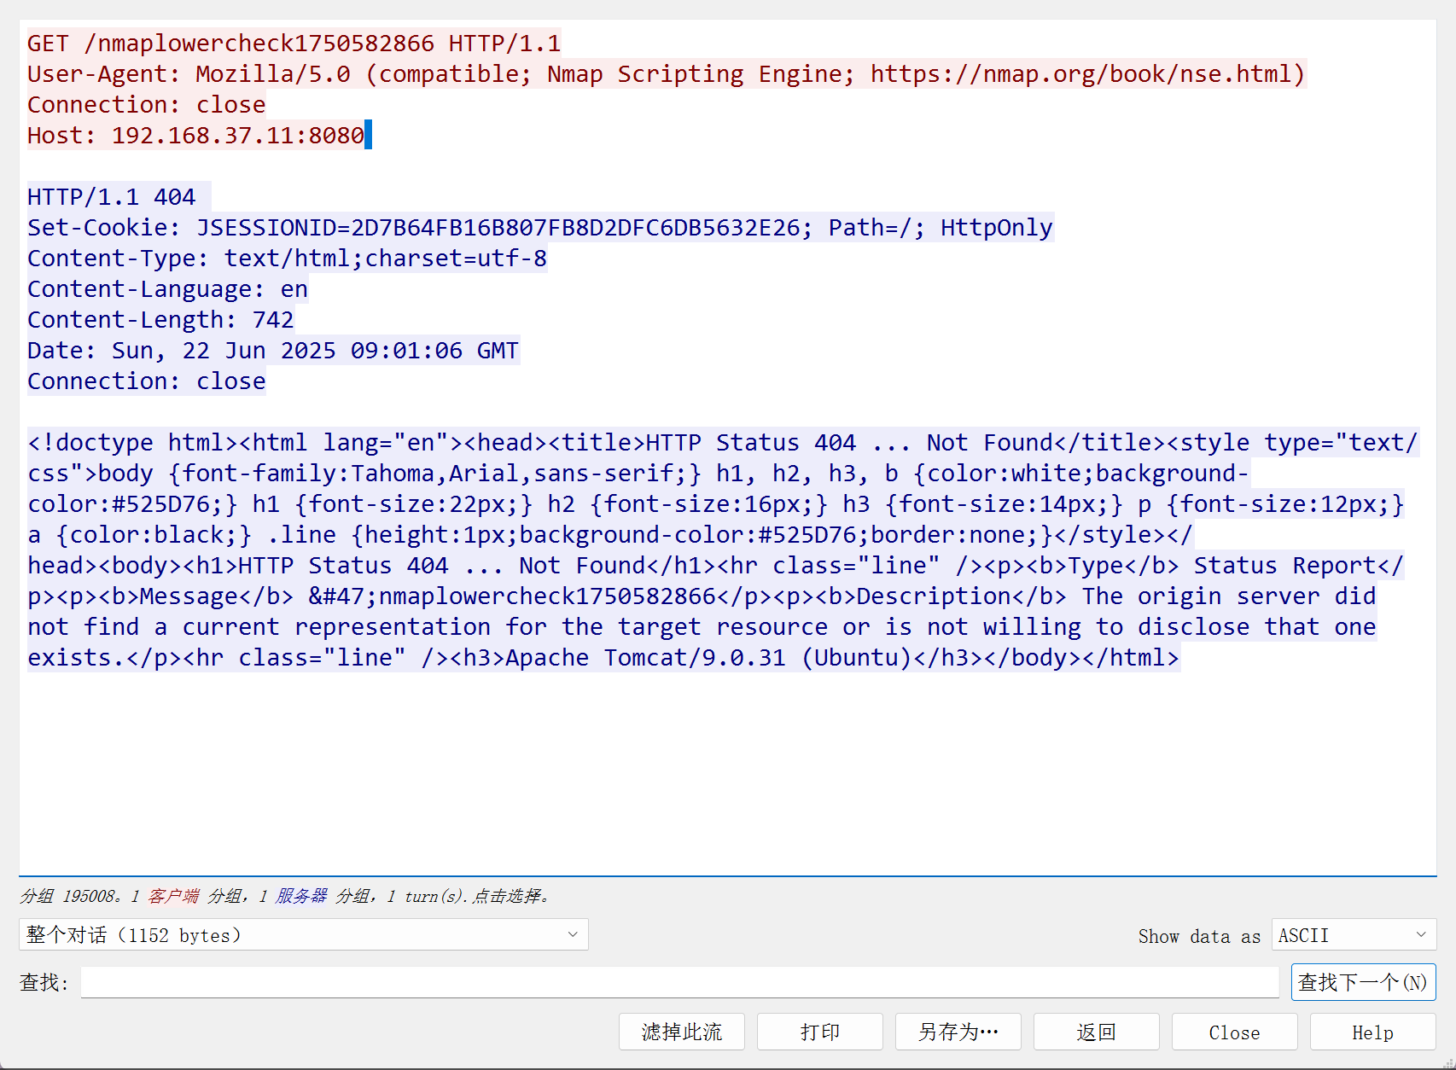Save stream using 另存为… button
Screen dimensions: 1456x1070
click(x=958, y=1032)
